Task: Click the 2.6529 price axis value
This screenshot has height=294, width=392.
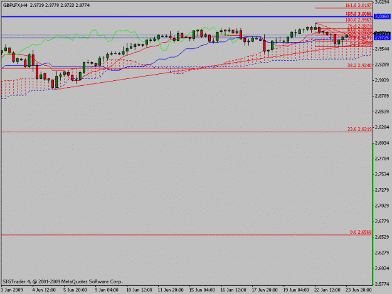Action: pyautogui.click(x=382, y=237)
